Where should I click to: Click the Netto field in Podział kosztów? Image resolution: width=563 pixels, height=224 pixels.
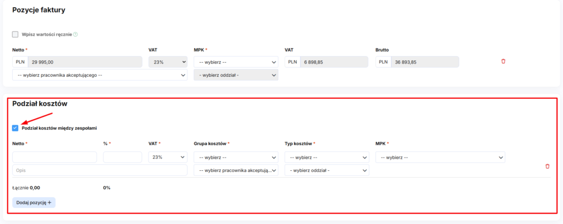tap(54, 158)
